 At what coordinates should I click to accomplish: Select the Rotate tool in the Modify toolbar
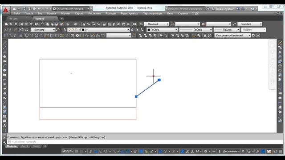coord(280,70)
